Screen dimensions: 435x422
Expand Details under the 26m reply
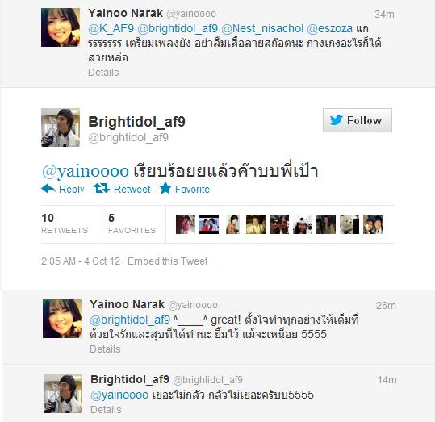pyautogui.click(x=105, y=349)
